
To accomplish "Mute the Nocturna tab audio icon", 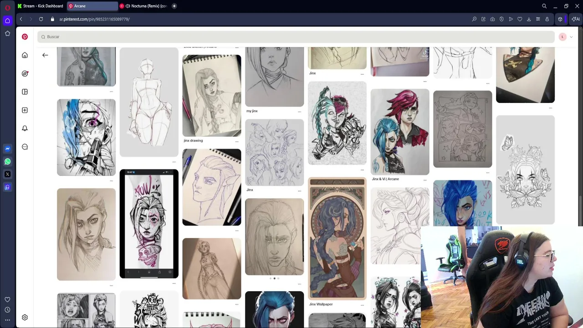I will (x=128, y=6).
